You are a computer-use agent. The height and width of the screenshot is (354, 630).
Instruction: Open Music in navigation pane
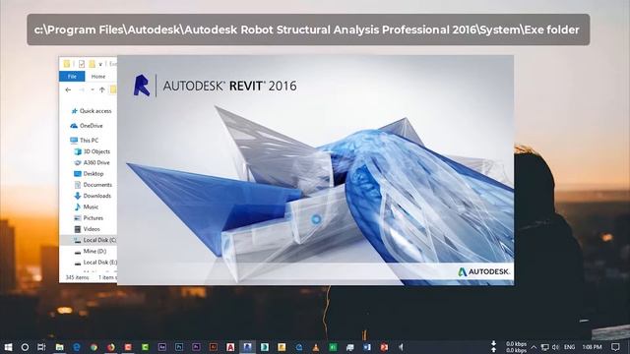point(87,206)
